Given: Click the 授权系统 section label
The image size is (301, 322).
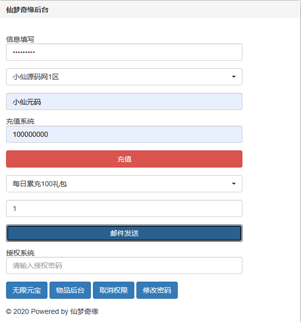Looking at the screenshot, I should [x=20, y=253].
